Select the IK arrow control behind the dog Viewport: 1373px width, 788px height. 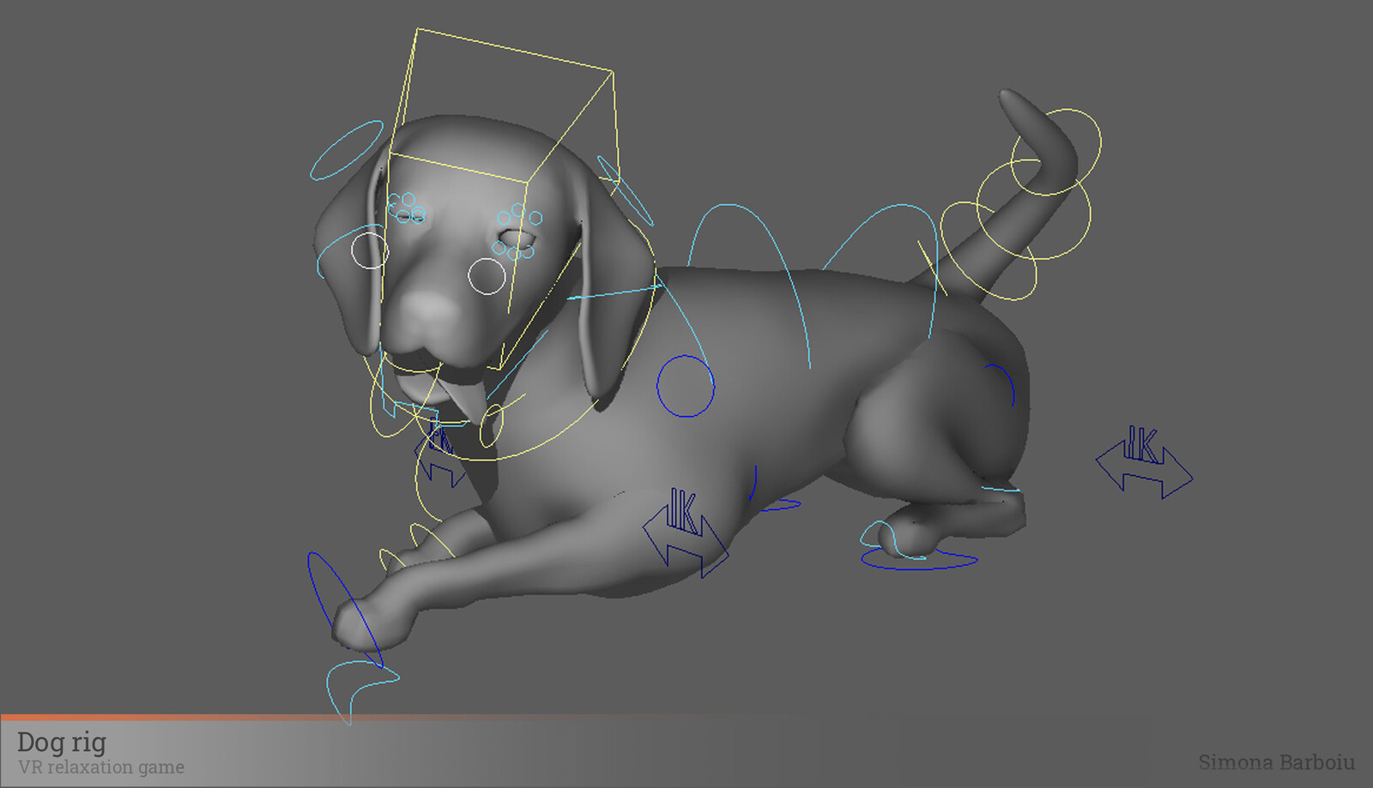point(1144,461)
